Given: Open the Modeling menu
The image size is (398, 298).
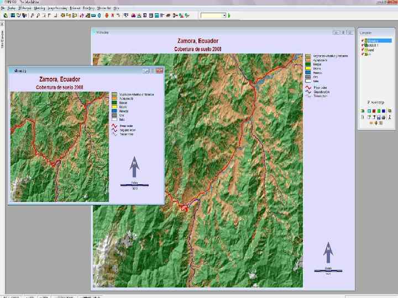Looking at the screenshot, I should click(x=40, y=8).
